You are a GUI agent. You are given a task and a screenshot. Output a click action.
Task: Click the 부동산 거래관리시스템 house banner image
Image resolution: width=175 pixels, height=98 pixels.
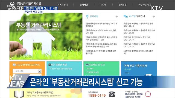click(x=46, y=36)
